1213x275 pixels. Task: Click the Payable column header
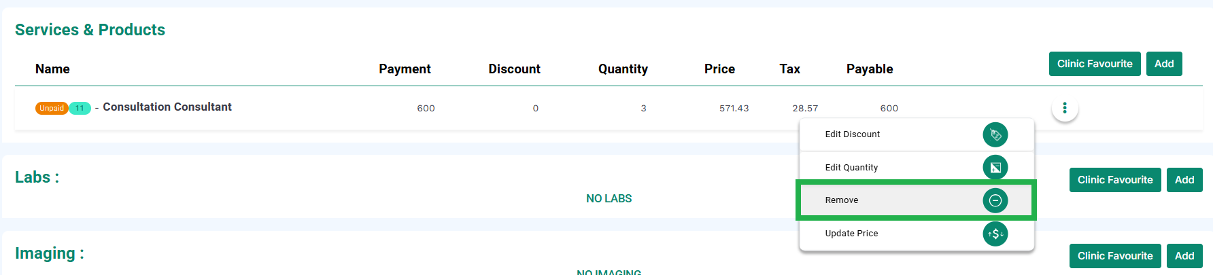(870, 69)
